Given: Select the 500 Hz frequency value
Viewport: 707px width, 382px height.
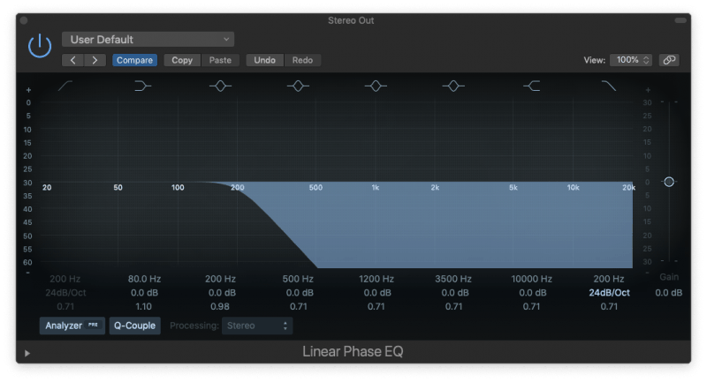Looking at the screenshot, I should point(298,279).
